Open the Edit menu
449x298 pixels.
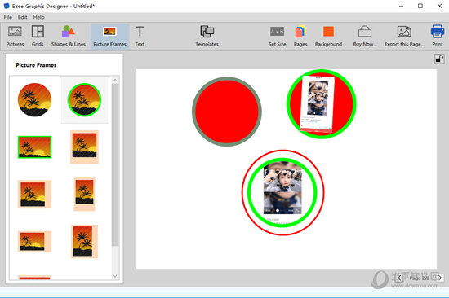(23, 17)
